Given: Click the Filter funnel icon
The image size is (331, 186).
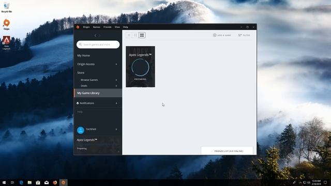Looking at the screenshot, I should tap(240, 35).
